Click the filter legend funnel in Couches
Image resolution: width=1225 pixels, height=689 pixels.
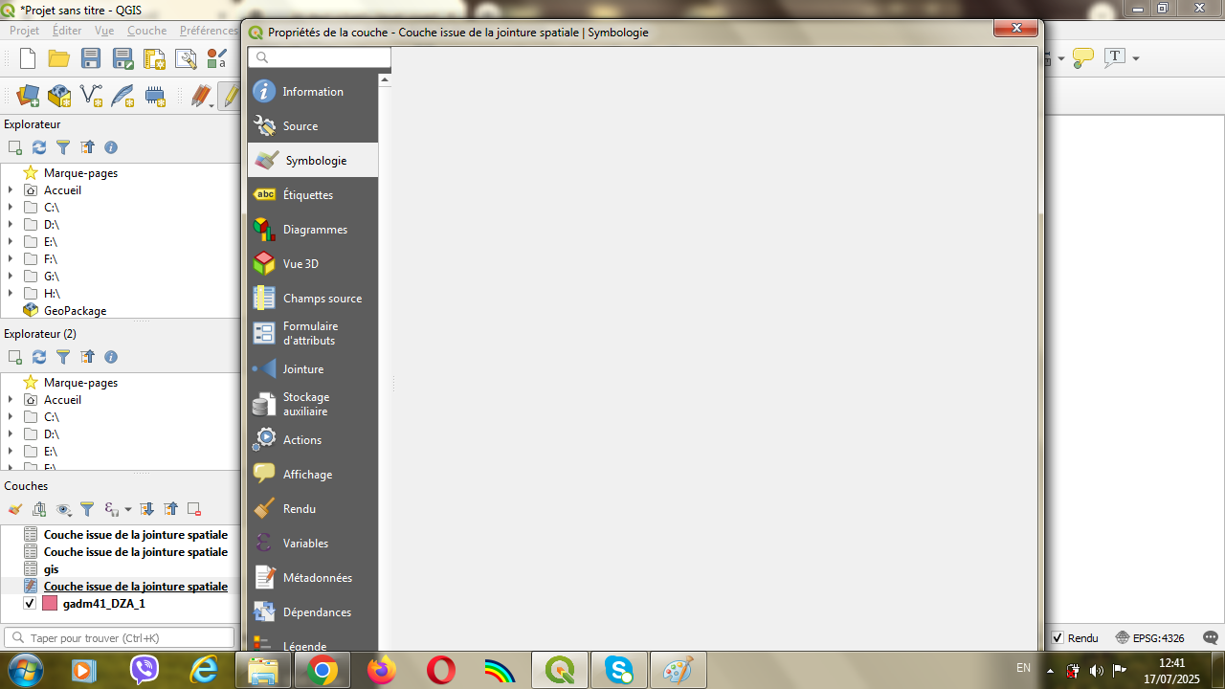(87, 509)
